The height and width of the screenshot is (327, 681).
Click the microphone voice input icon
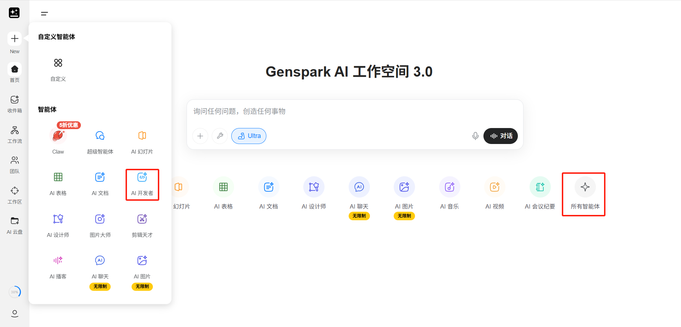[475, 136]
